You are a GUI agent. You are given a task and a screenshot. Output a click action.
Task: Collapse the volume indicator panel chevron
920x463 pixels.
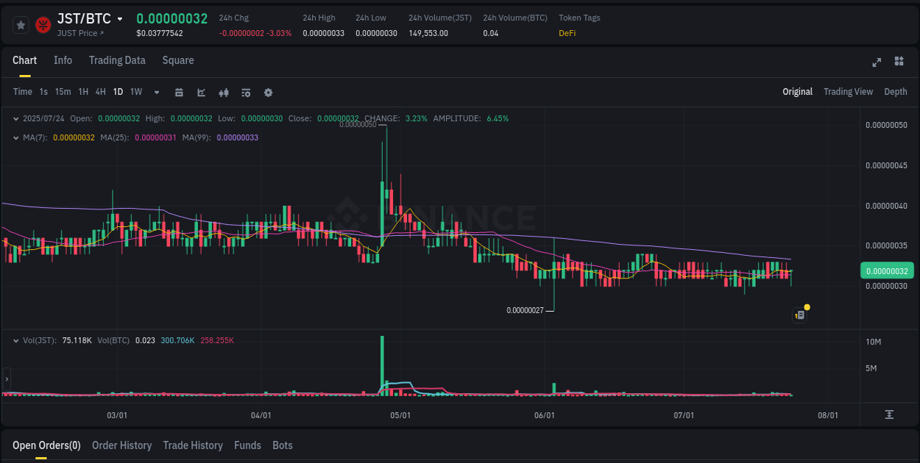pos(16,340)
